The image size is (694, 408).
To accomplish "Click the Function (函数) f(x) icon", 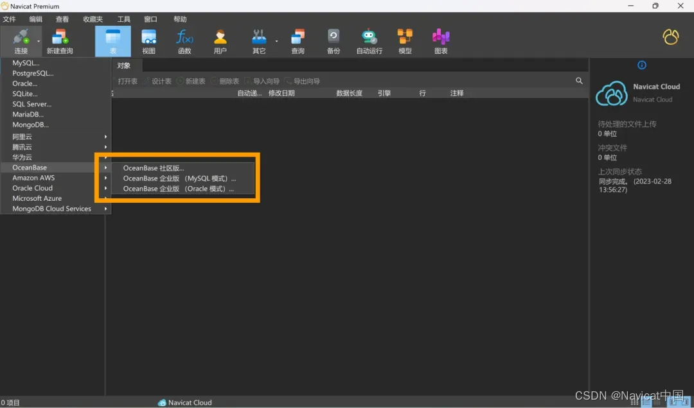I will pyautogui.click(x=184, y=37).
